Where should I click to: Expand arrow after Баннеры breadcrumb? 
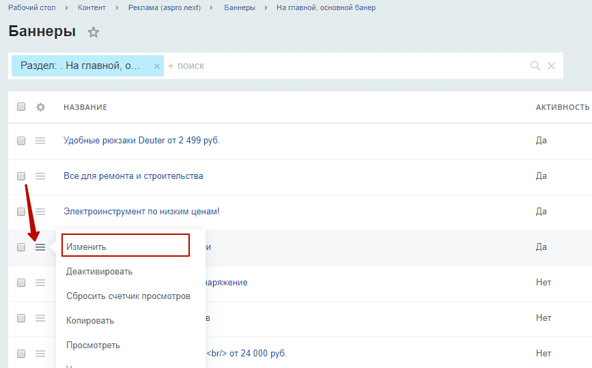[266, 8]
